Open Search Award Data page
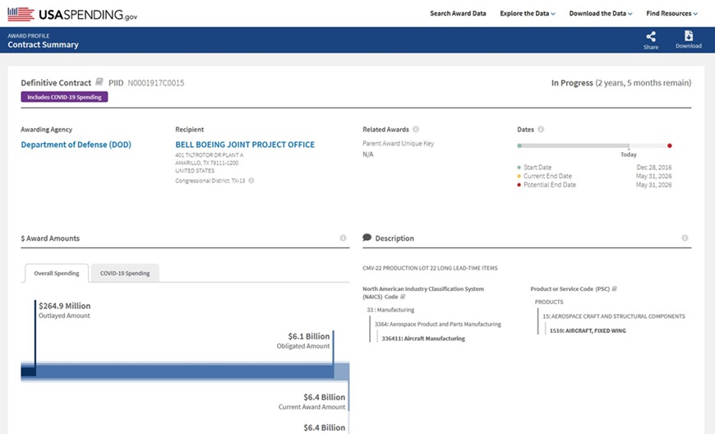The width and height of the screenshot is (715, 434). click(x=458, y=14)
